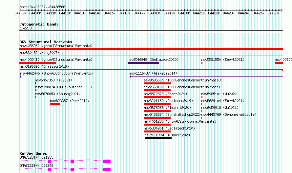Screen dimensions: 292x173
Task: Open nsv4061280 gnomADStructuralVariants label
Action: [x=180, y=121]
